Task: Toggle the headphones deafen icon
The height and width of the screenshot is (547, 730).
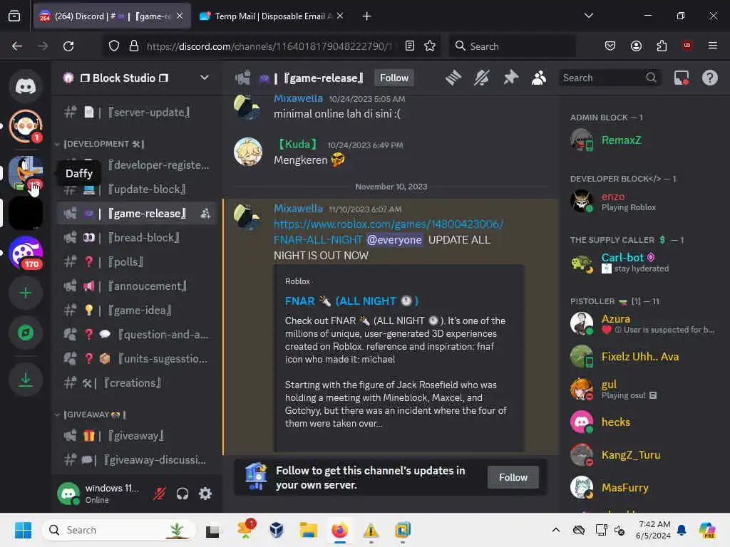Action: pyautogui.click(x=182, y=494)
